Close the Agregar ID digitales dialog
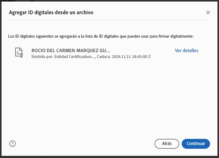Screen dimensions: 219x158 [x=208, y=13]
